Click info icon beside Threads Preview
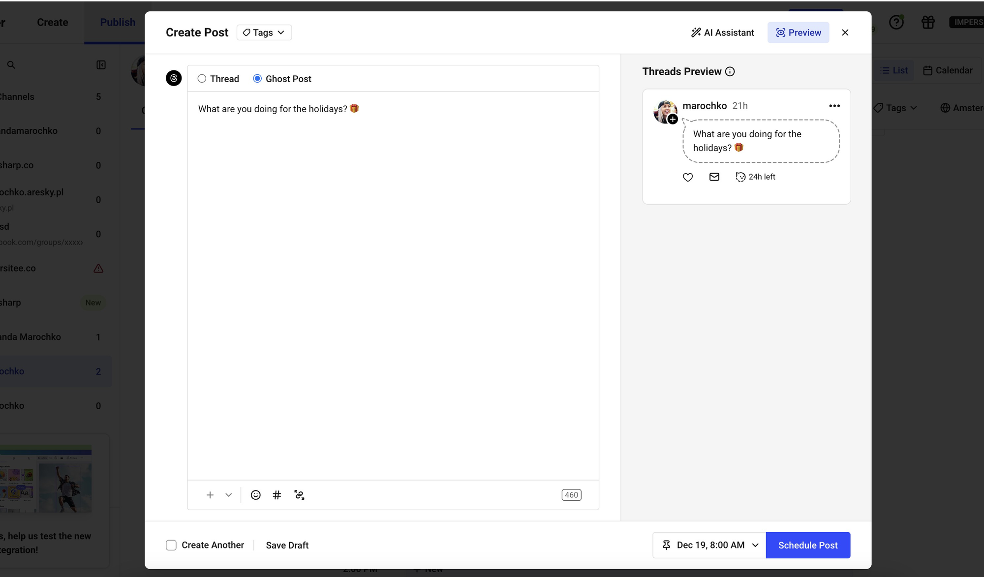 click(730, 72)
